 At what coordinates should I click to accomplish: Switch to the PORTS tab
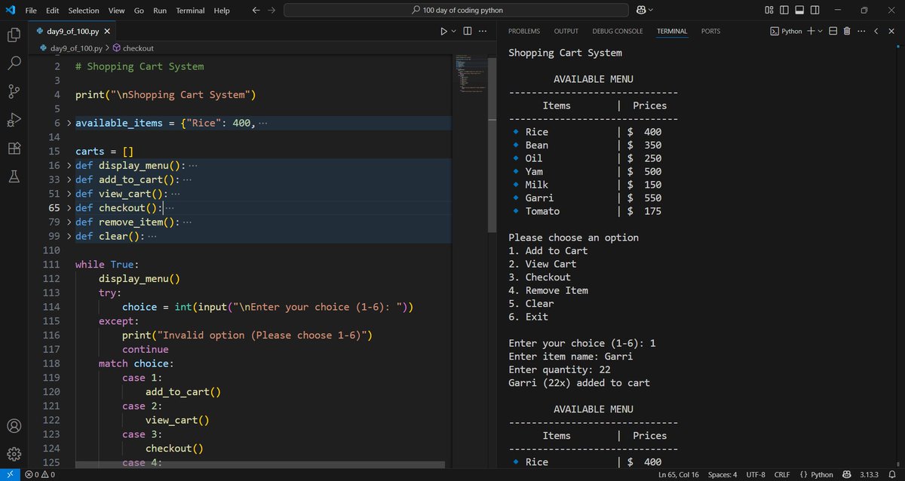(x=710, y=32)
